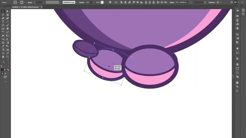Select the Eyedropper tool

(3, 46)
